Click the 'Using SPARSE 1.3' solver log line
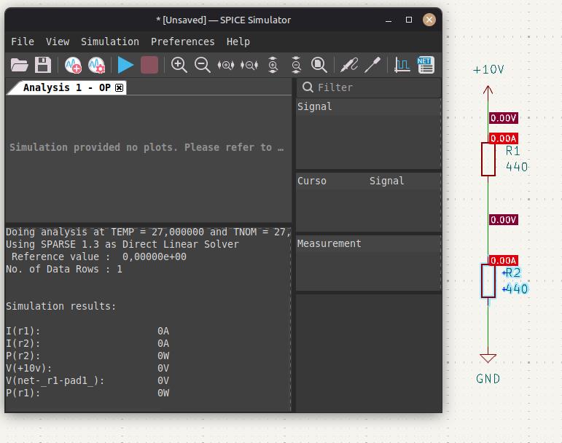562x443 pixels. click(122, 244)
